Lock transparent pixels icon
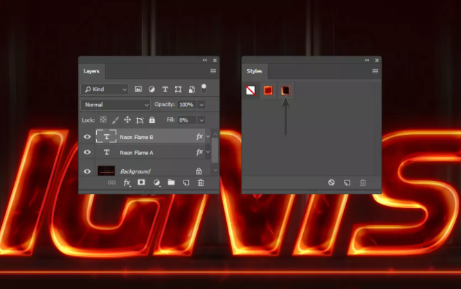The image size is (461, 289). [x=103, y=120]
